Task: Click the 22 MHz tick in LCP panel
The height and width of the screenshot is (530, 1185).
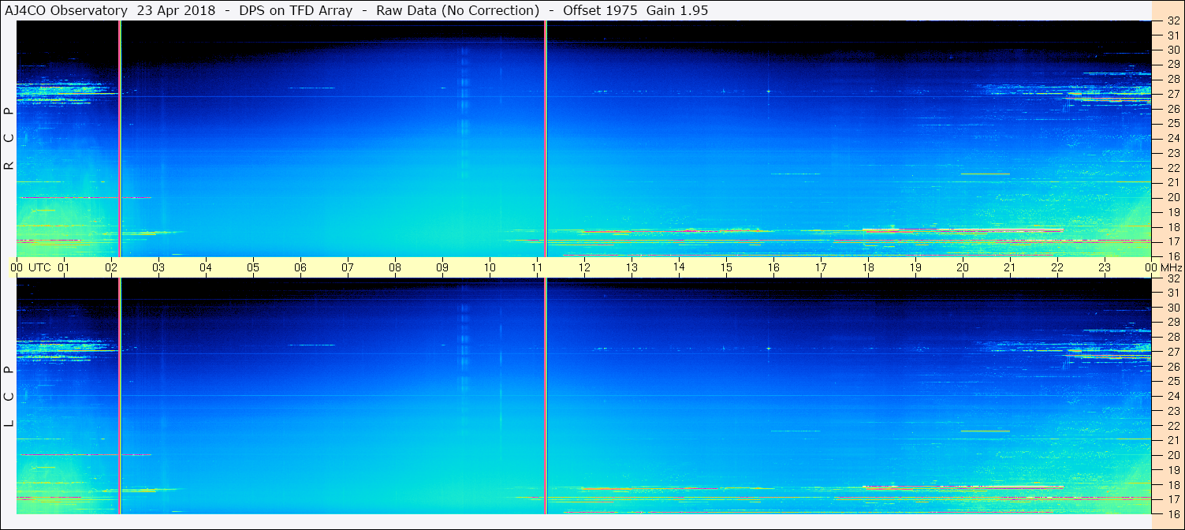Action: [1172, 426]
